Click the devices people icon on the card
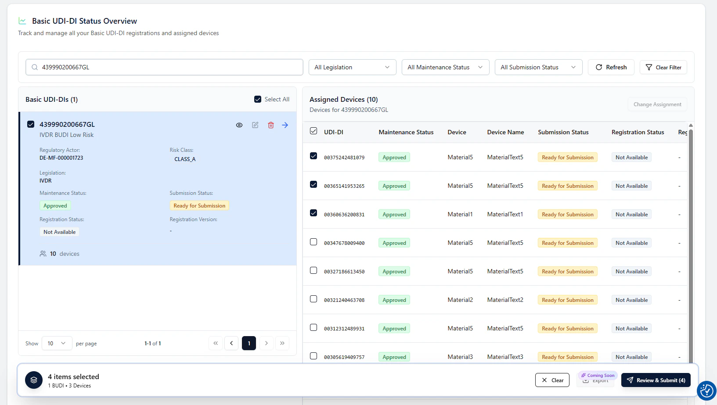 click(43, 254)
